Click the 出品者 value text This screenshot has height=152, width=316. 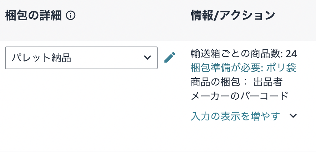tap(268, 82)
